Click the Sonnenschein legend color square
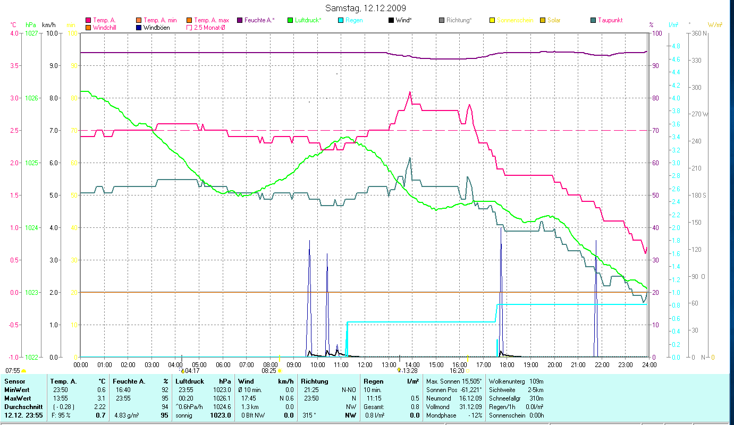This screenshot has width=734, height=425. tap(492, 20)
